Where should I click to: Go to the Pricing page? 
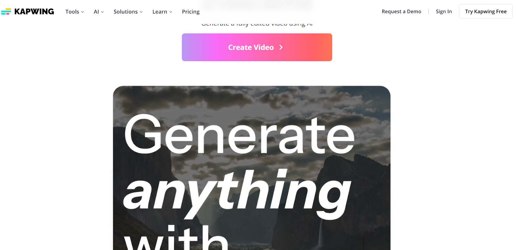[191, 12]
